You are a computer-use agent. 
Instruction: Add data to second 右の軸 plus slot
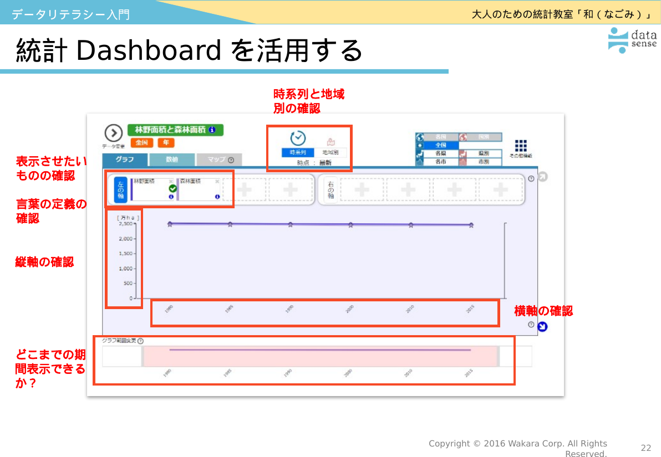tap(408, 189)
